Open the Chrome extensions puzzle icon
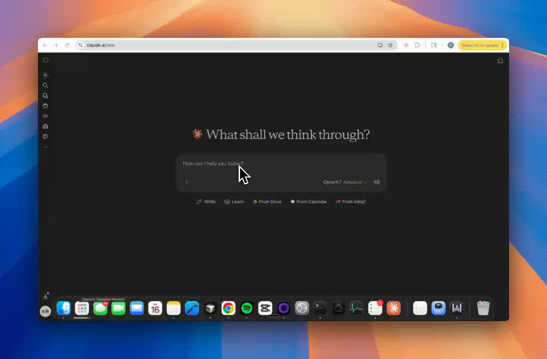The height and width of the screenshot is (359, 547). (417, 45)
